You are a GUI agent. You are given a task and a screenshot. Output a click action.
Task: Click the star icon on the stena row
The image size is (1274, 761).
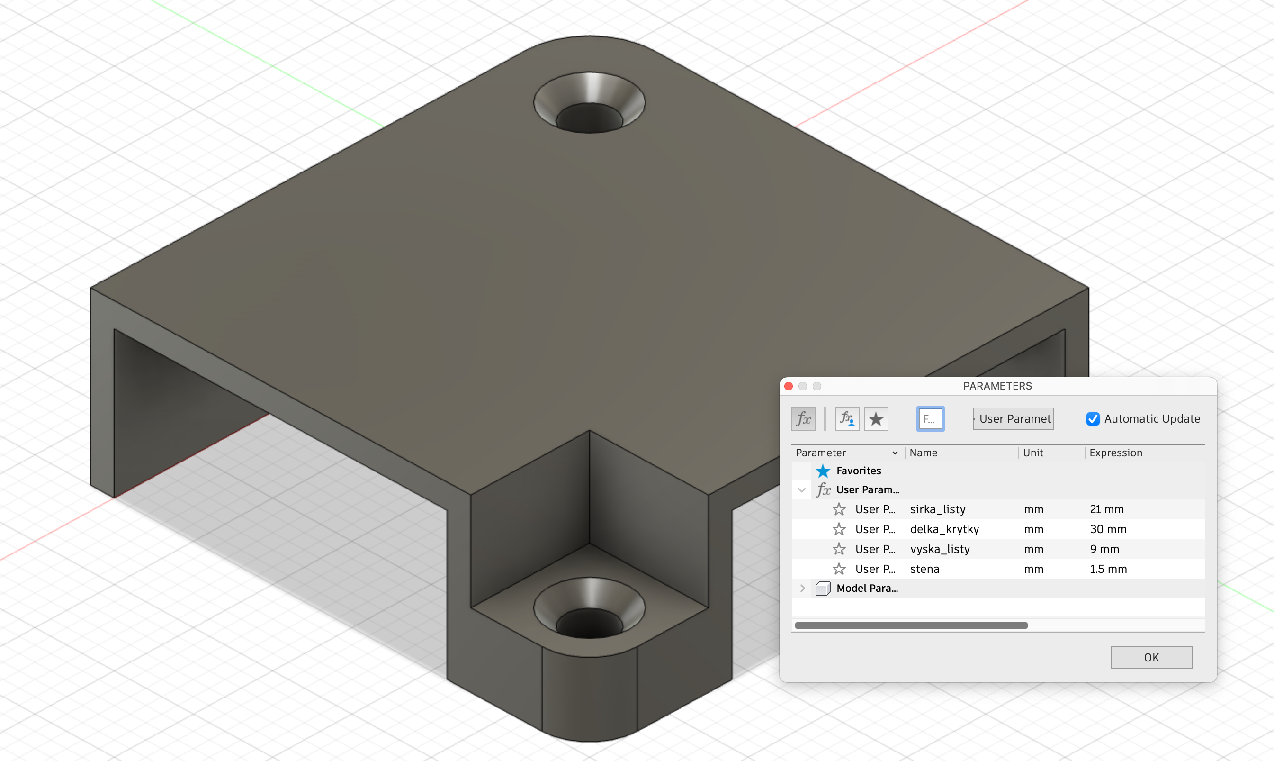(839, 569)
